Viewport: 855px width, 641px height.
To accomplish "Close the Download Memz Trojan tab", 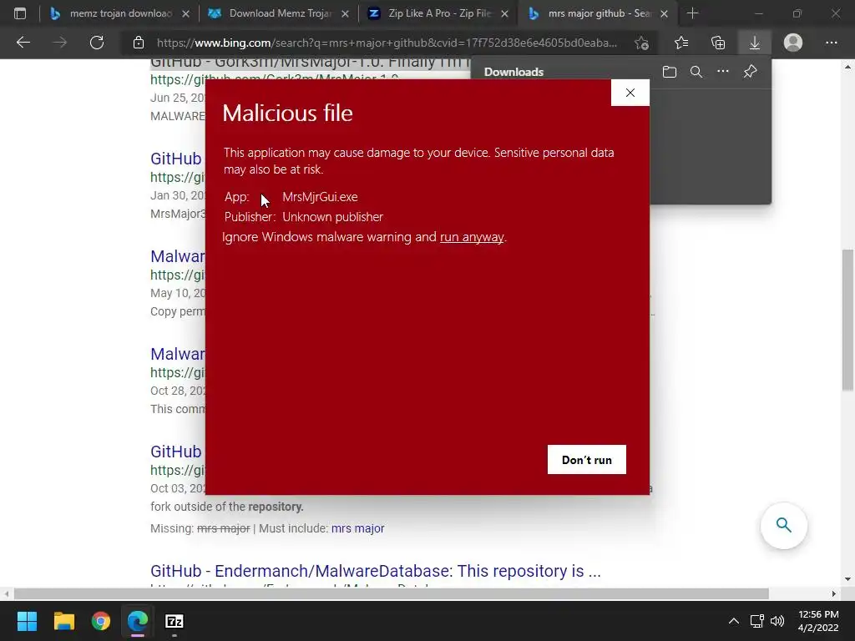I will 345,14.
